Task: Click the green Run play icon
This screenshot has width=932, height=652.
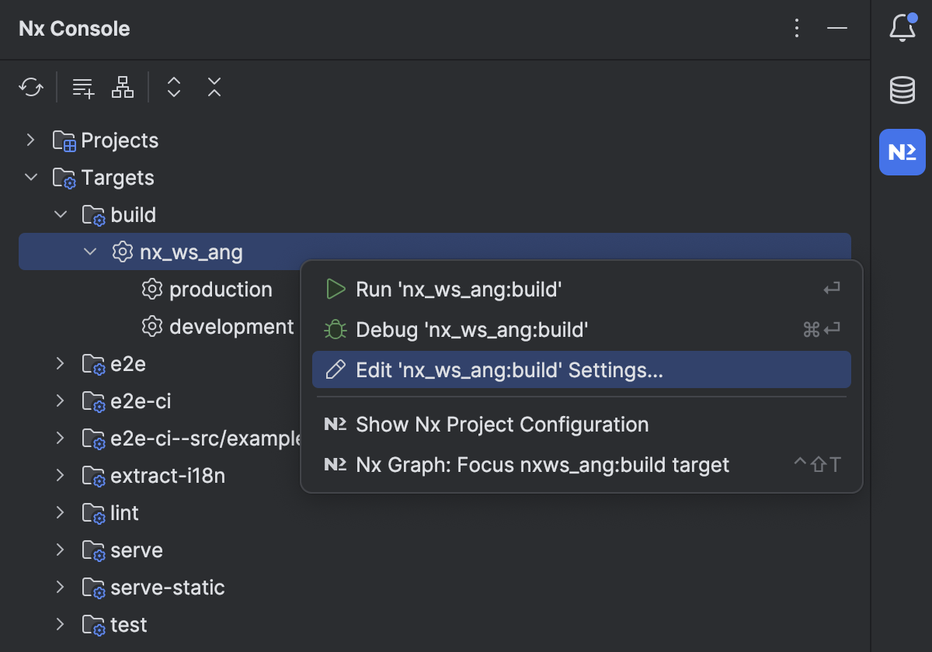Action: pos(336,289)
